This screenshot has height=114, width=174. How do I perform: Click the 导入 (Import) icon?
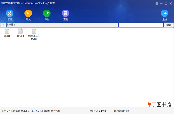(28, 13)
